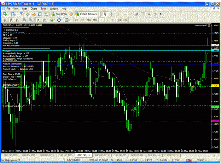This screenshot has height=163, width=221.
Task: Activate the crosshair cursor mode
Action: tap(111, 14)
